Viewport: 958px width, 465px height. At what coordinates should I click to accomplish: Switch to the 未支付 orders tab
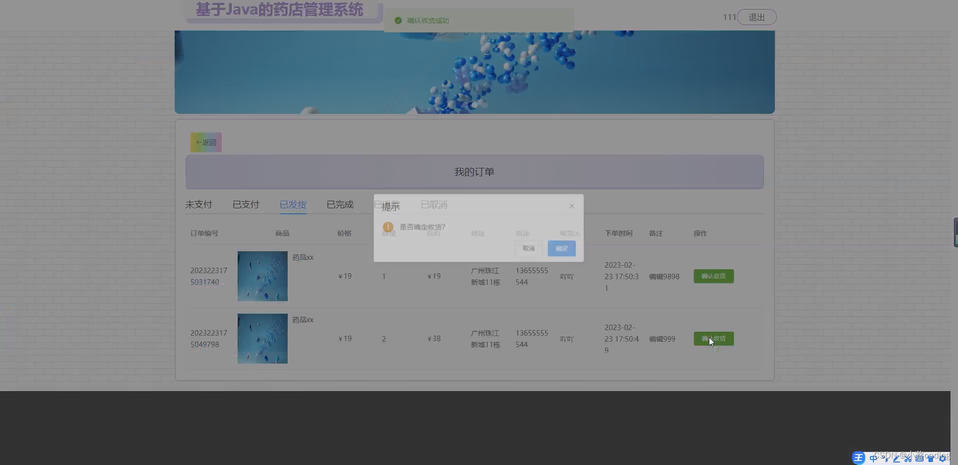tap(199, 204)
